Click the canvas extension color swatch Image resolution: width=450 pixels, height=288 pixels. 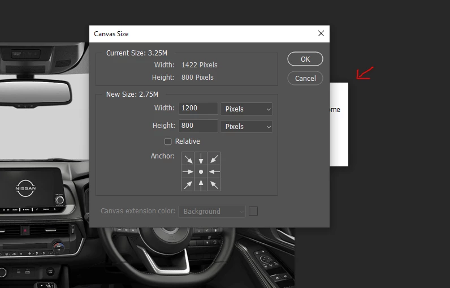coord(253,212)
